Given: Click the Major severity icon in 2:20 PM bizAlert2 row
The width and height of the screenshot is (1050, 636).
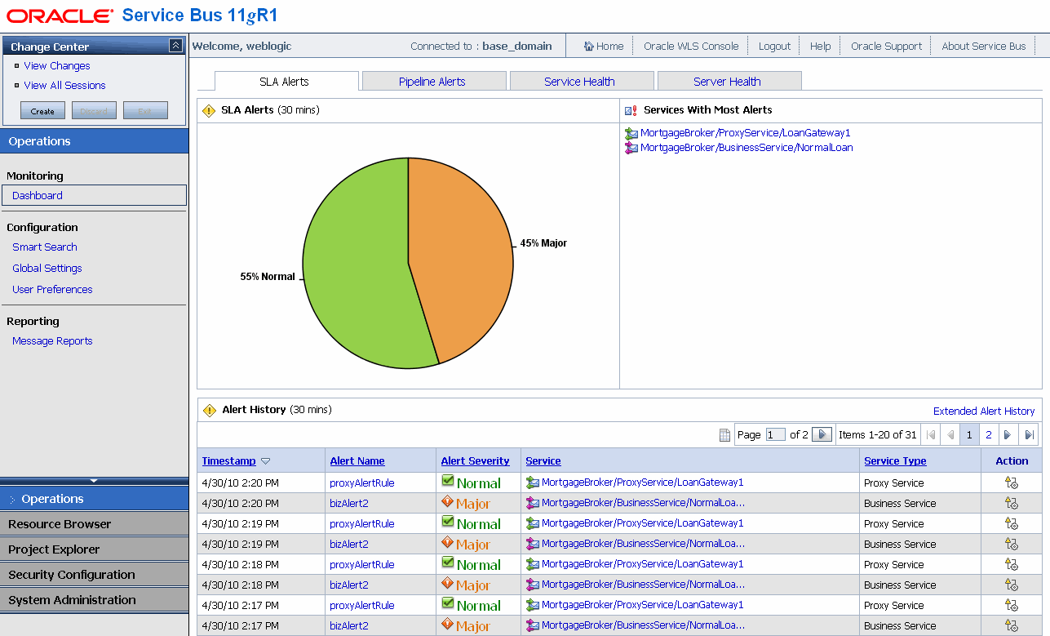Looking at the screenshot, I should 448,502.
